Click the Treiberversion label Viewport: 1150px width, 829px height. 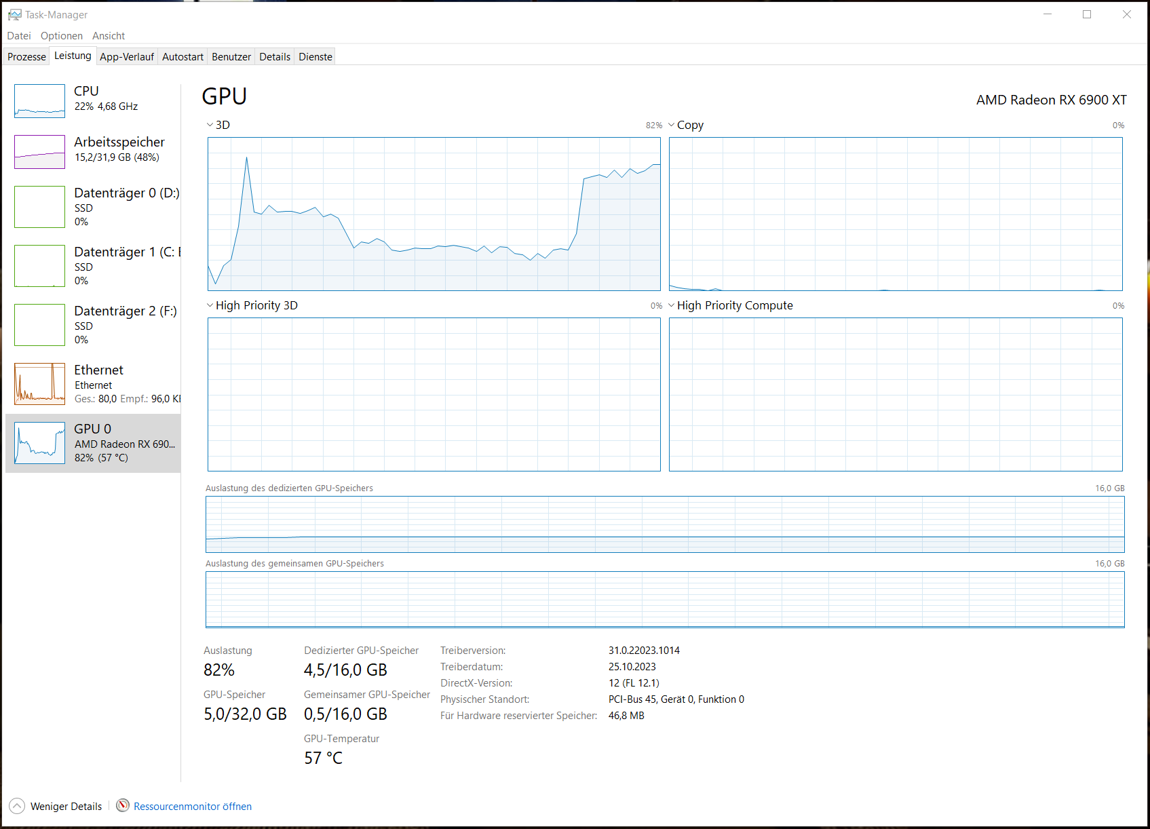(473, 651)
